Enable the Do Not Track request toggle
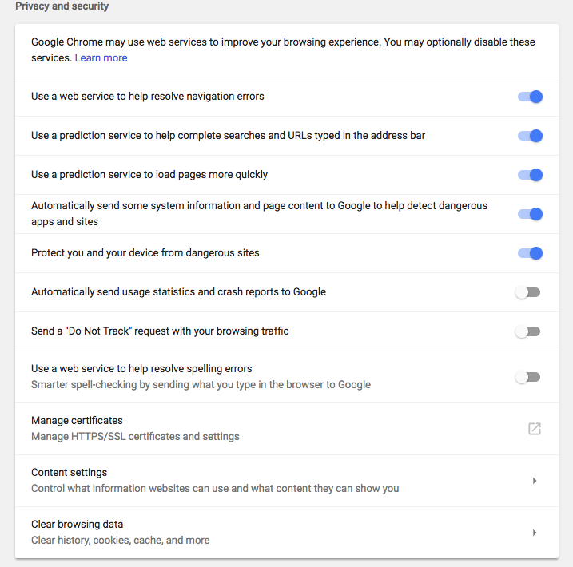 pyautogui.click(x=527, y=331)
